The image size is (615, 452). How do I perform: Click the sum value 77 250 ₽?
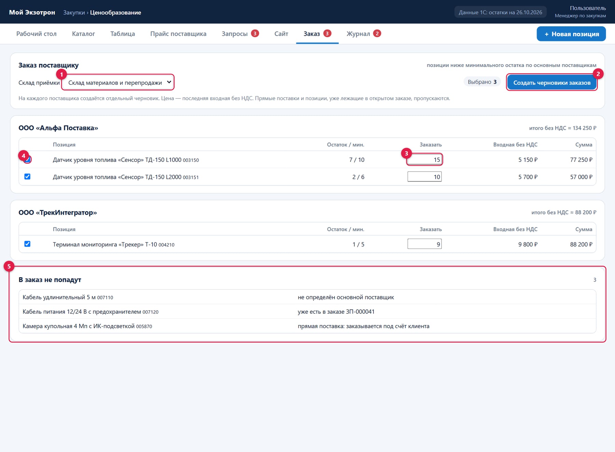(x=581, y=159)
